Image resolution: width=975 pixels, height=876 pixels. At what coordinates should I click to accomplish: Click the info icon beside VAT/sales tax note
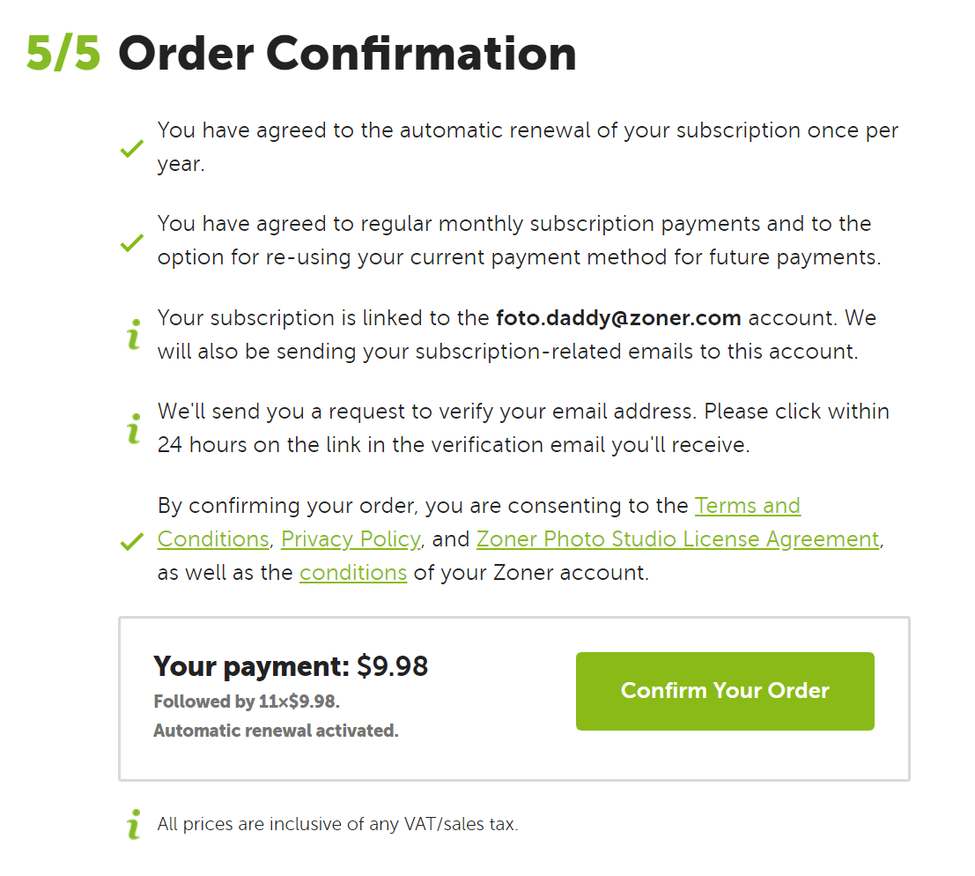[134, 825]
